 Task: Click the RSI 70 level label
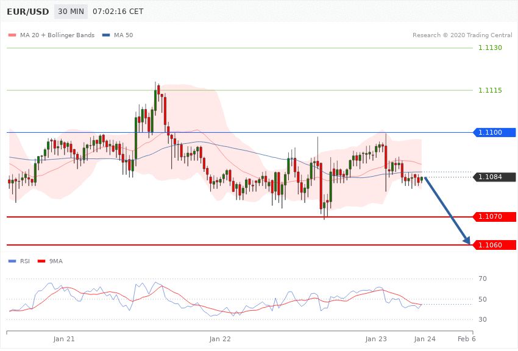point(483,279)
